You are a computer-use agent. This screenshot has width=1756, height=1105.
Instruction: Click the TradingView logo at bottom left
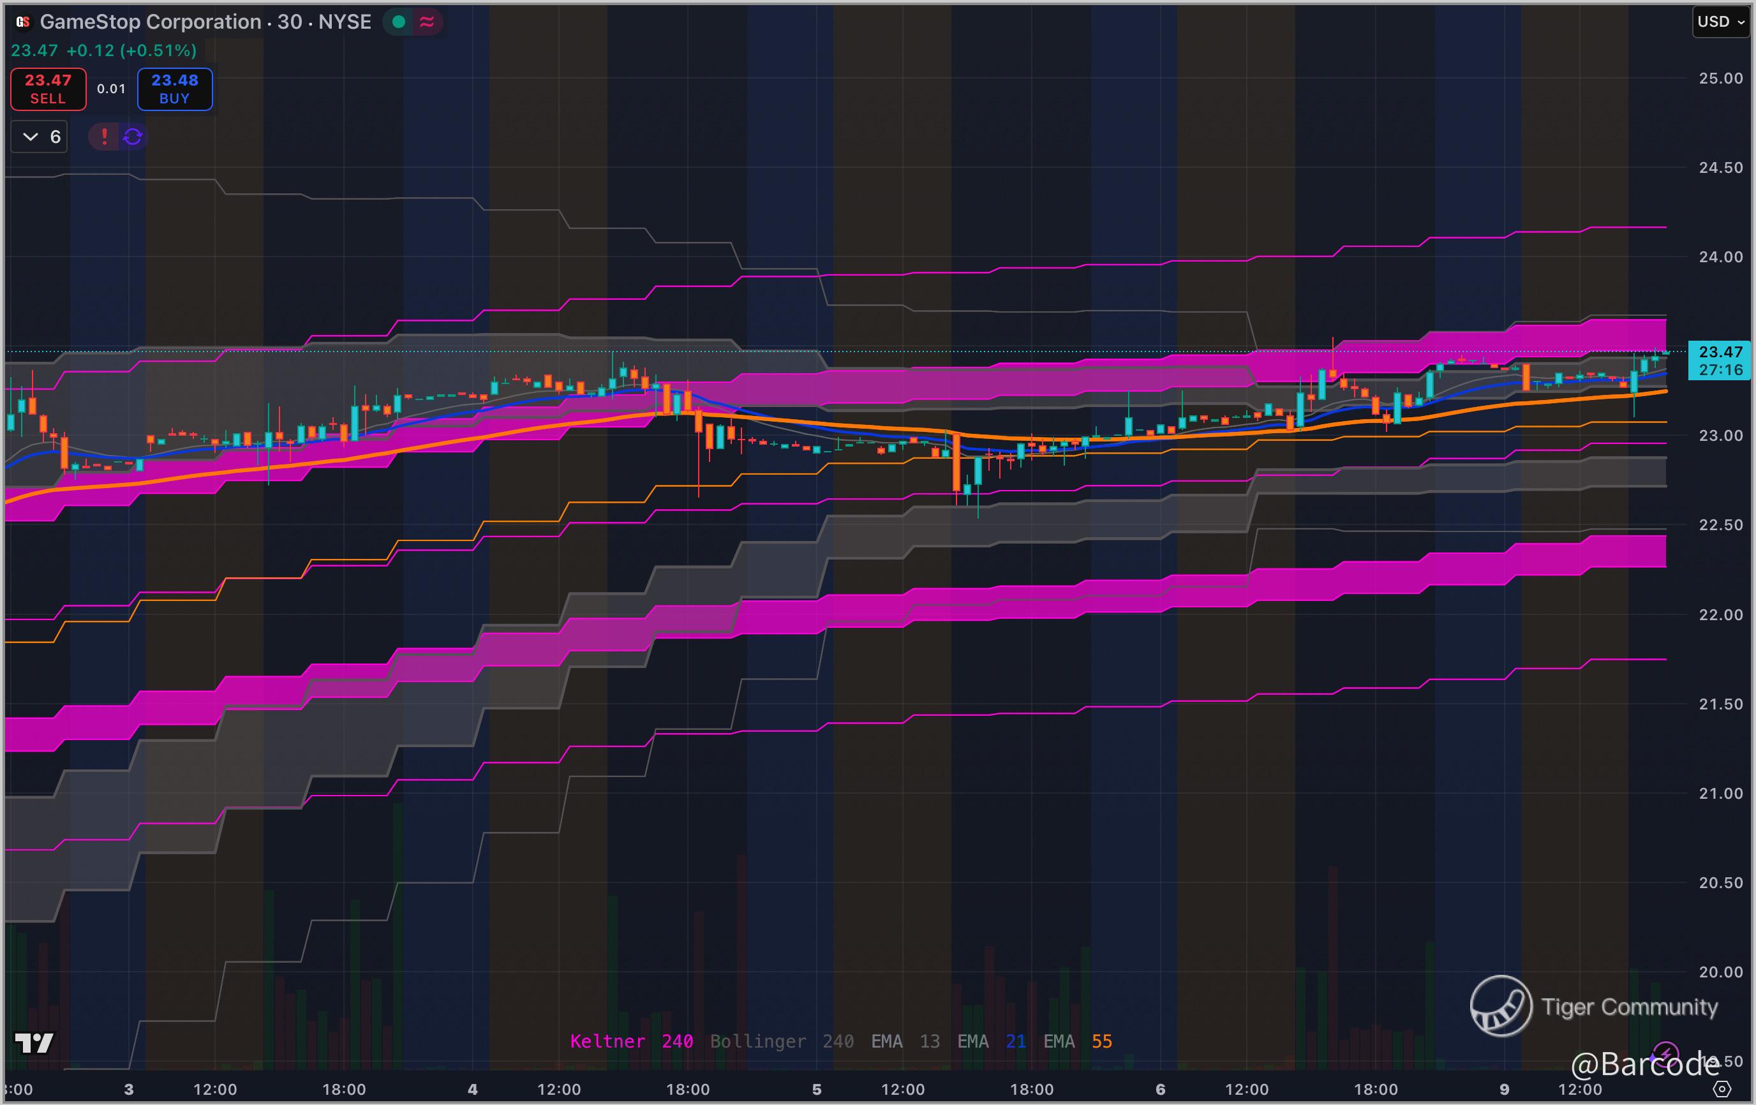tap(34, 1043)
